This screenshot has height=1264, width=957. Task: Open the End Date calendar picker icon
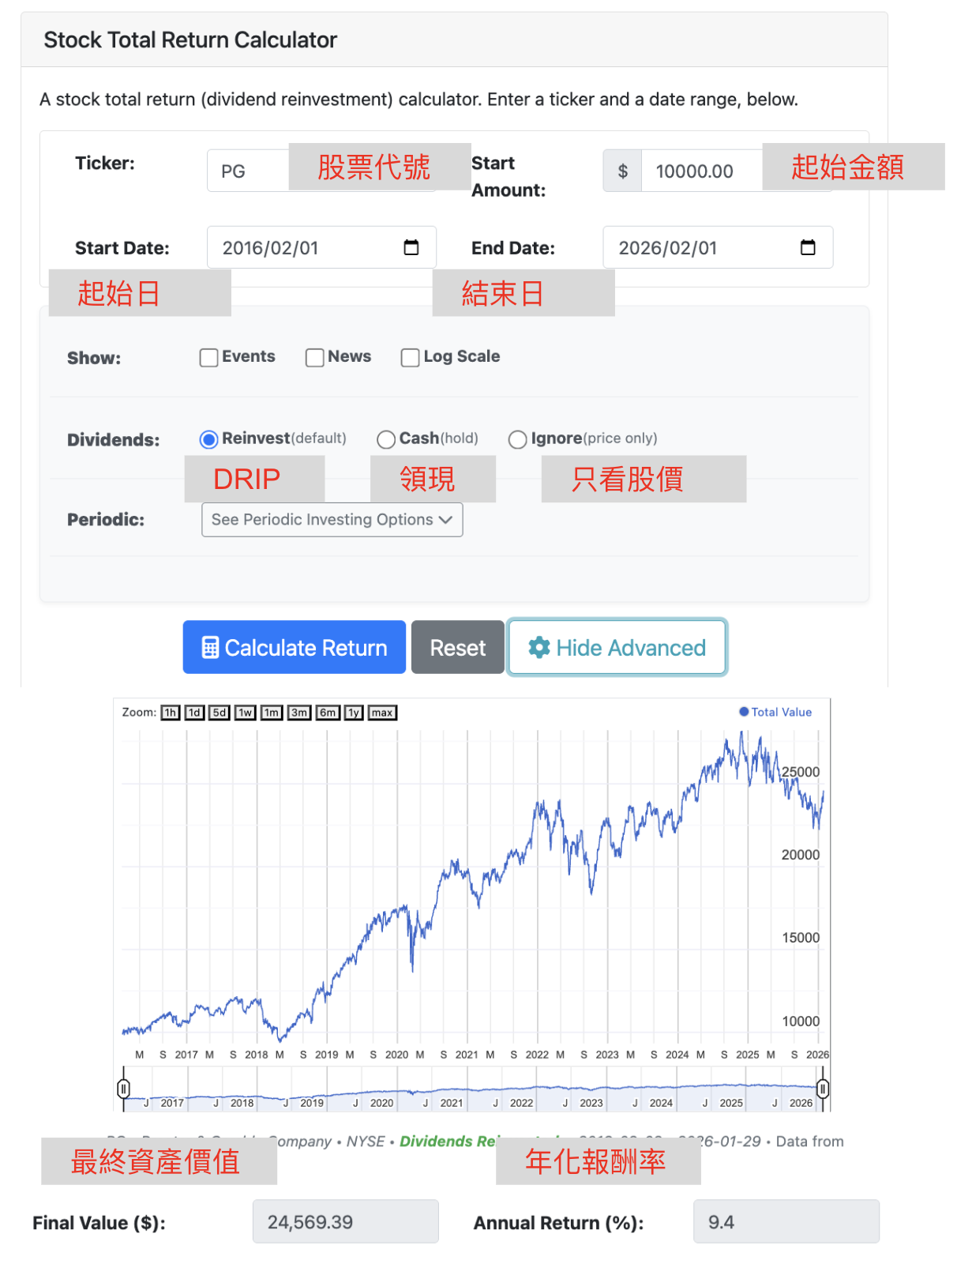click(x=808, y=247)
